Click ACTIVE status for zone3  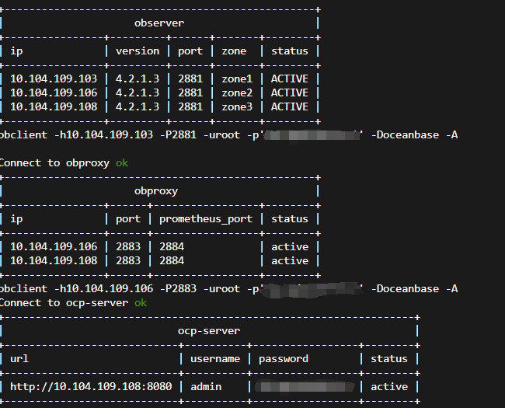(x=290, y=106)
